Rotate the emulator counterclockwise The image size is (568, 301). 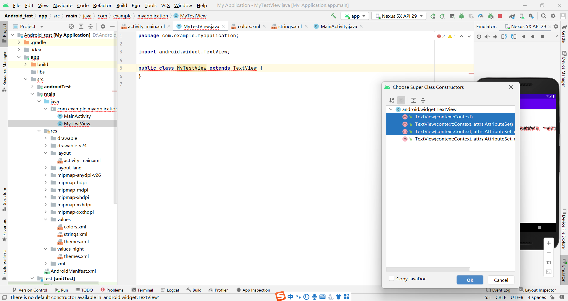tap(504, 37)
